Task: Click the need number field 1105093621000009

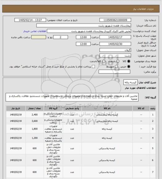Action: point(115,20)
